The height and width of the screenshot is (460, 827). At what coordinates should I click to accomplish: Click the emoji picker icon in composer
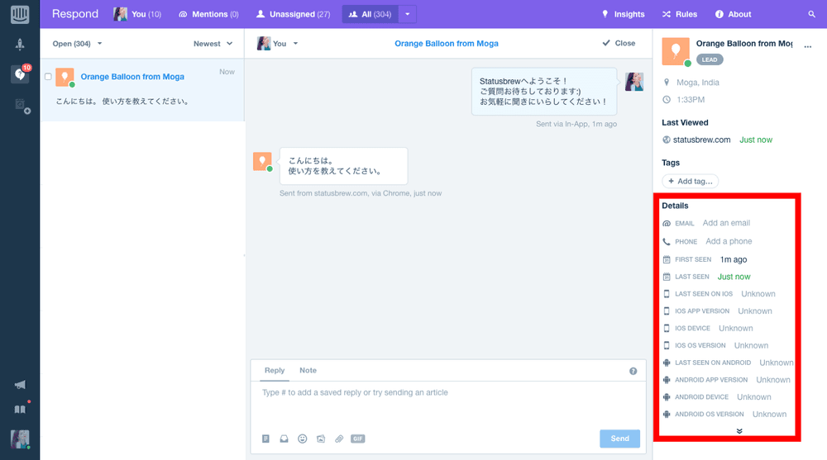pyautogui.click(x=302, y=439)
